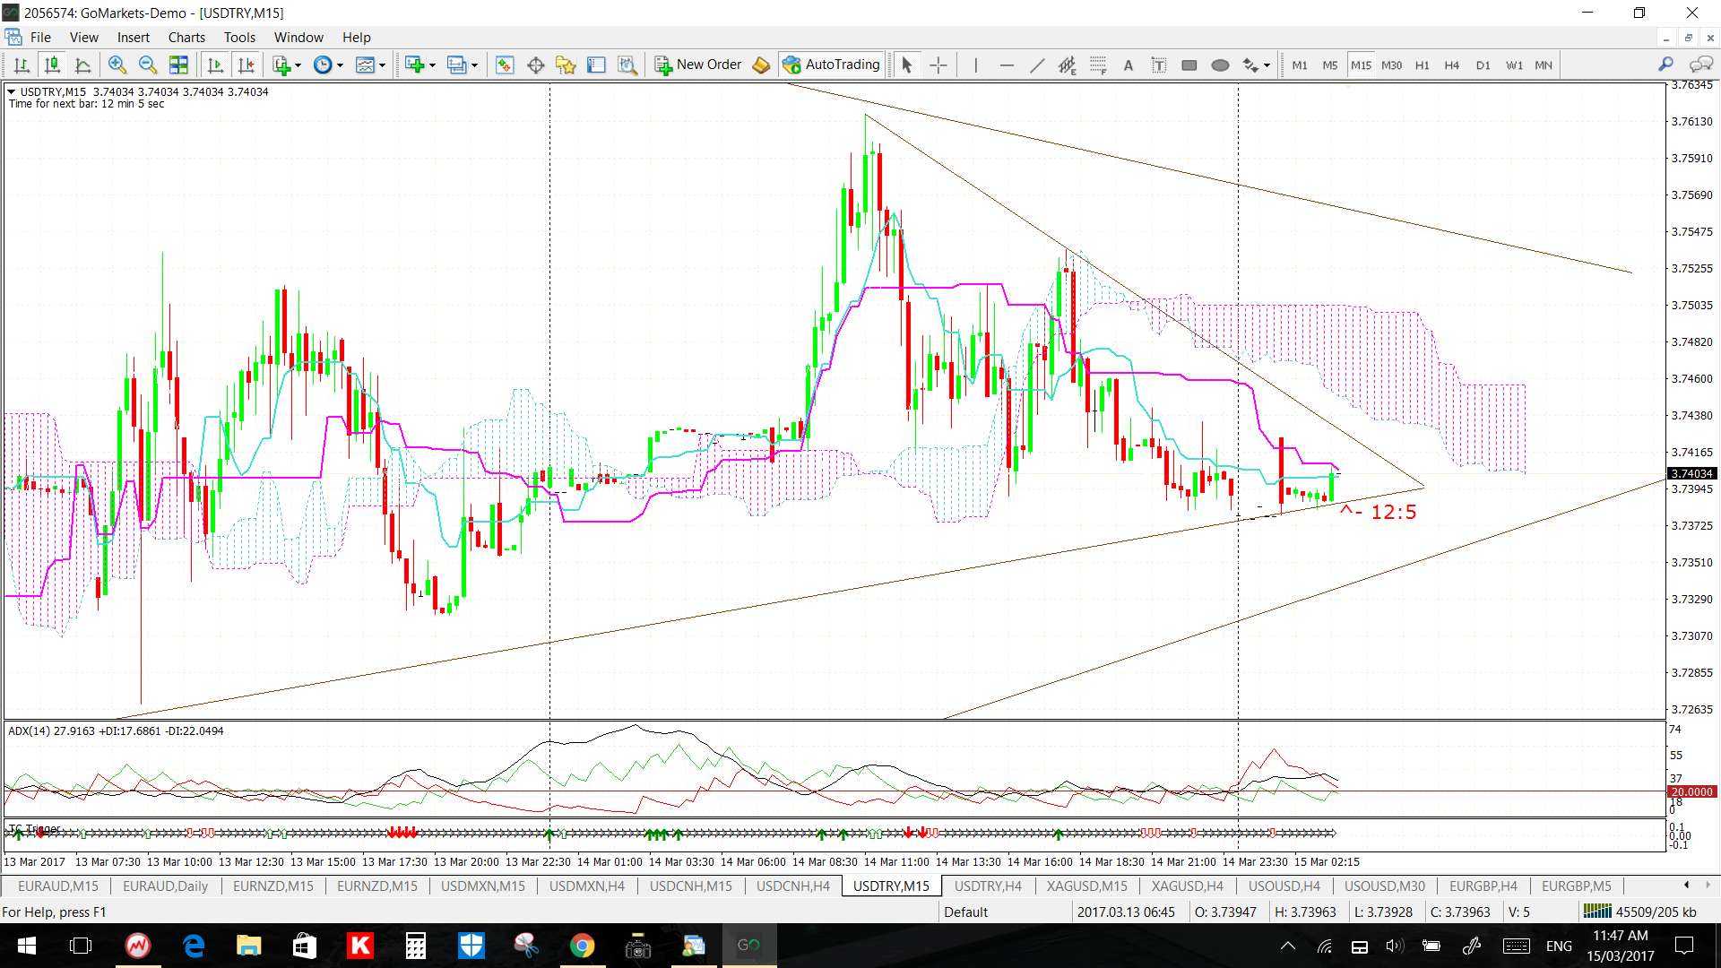
Task: Toggle chart auto scroll button
Action: click(215, 65)
